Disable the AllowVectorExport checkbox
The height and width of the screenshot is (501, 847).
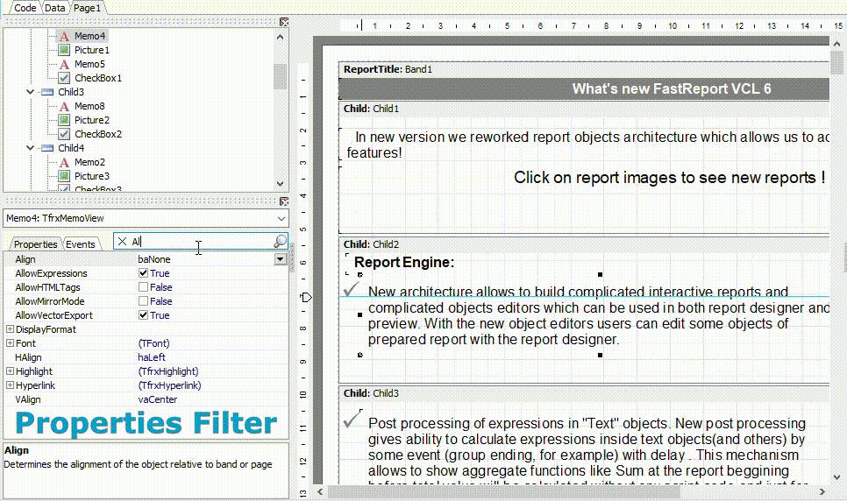144,315
